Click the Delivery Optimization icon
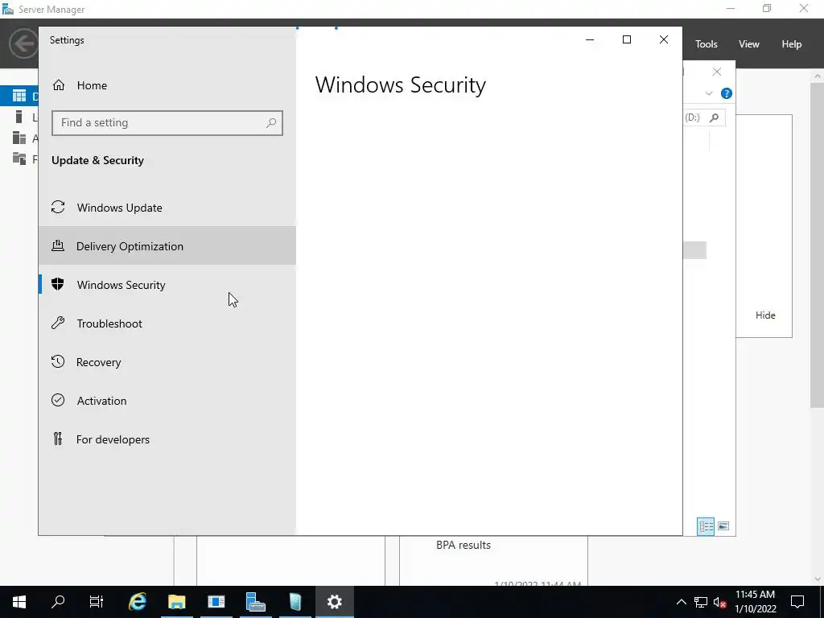This screenshot has width=824, height=618. coord(58,245)
